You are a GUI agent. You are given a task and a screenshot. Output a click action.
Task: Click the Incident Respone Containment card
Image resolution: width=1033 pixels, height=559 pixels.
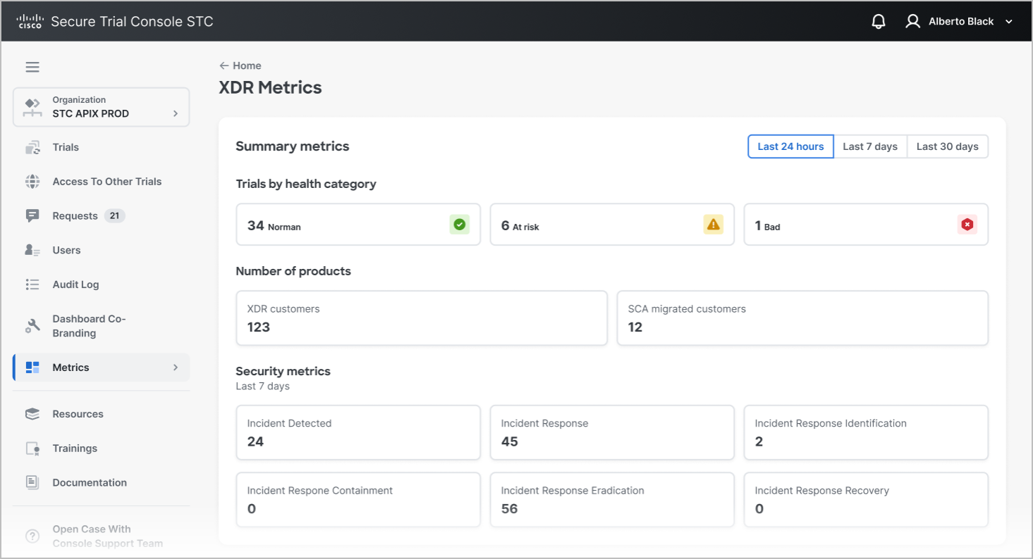358,500
